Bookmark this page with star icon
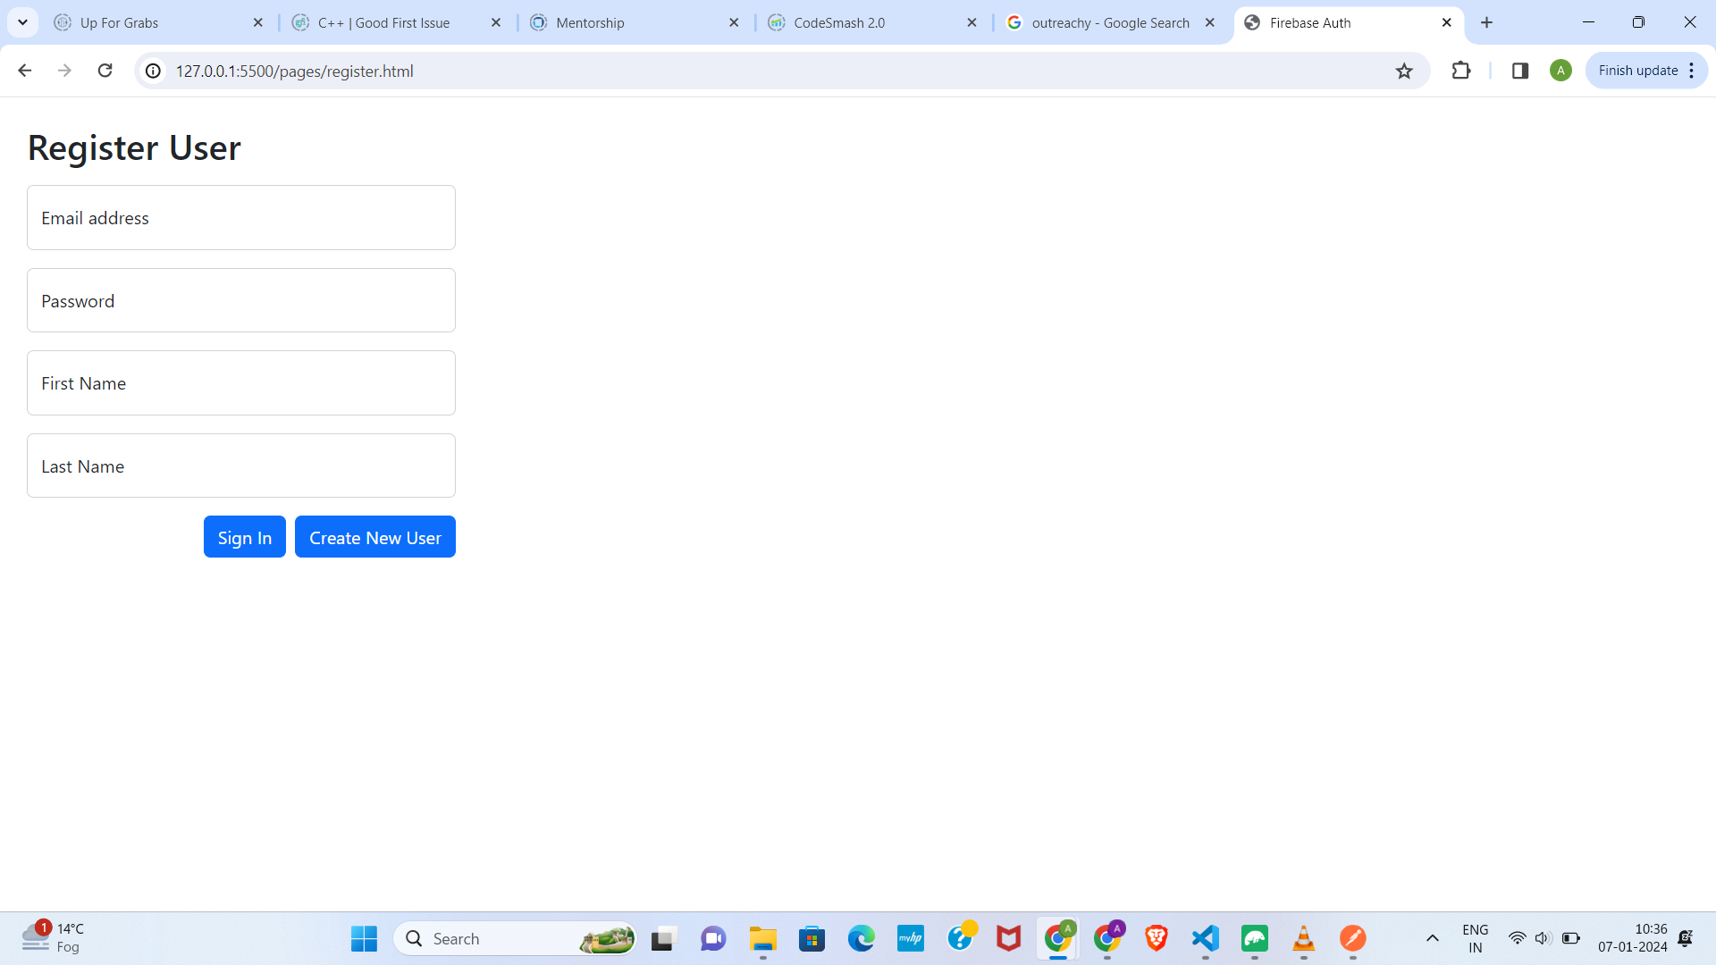The height and width of the screenshot is (965, 1716). point(1404,71)
